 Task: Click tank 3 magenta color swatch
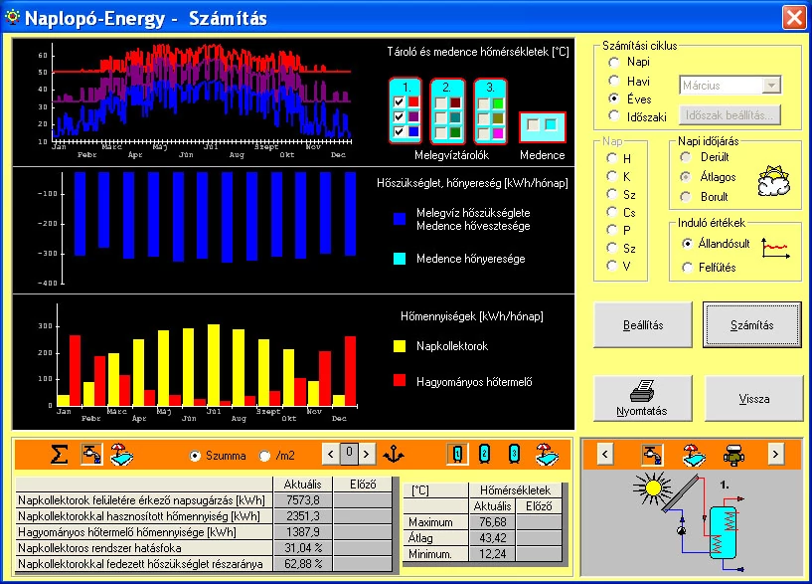click(x=498, y=133)
